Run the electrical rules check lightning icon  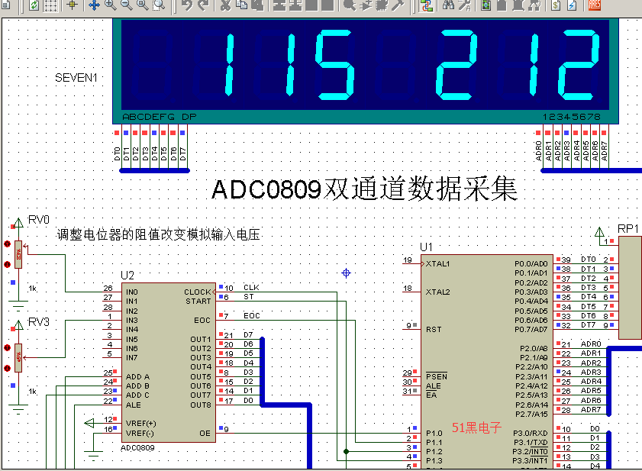click(x=572, y=5)
